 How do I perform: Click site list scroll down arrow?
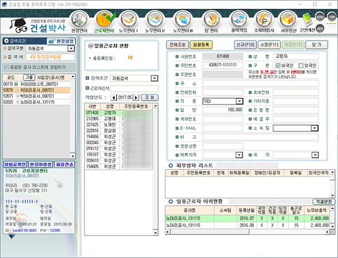pos(73,156)
